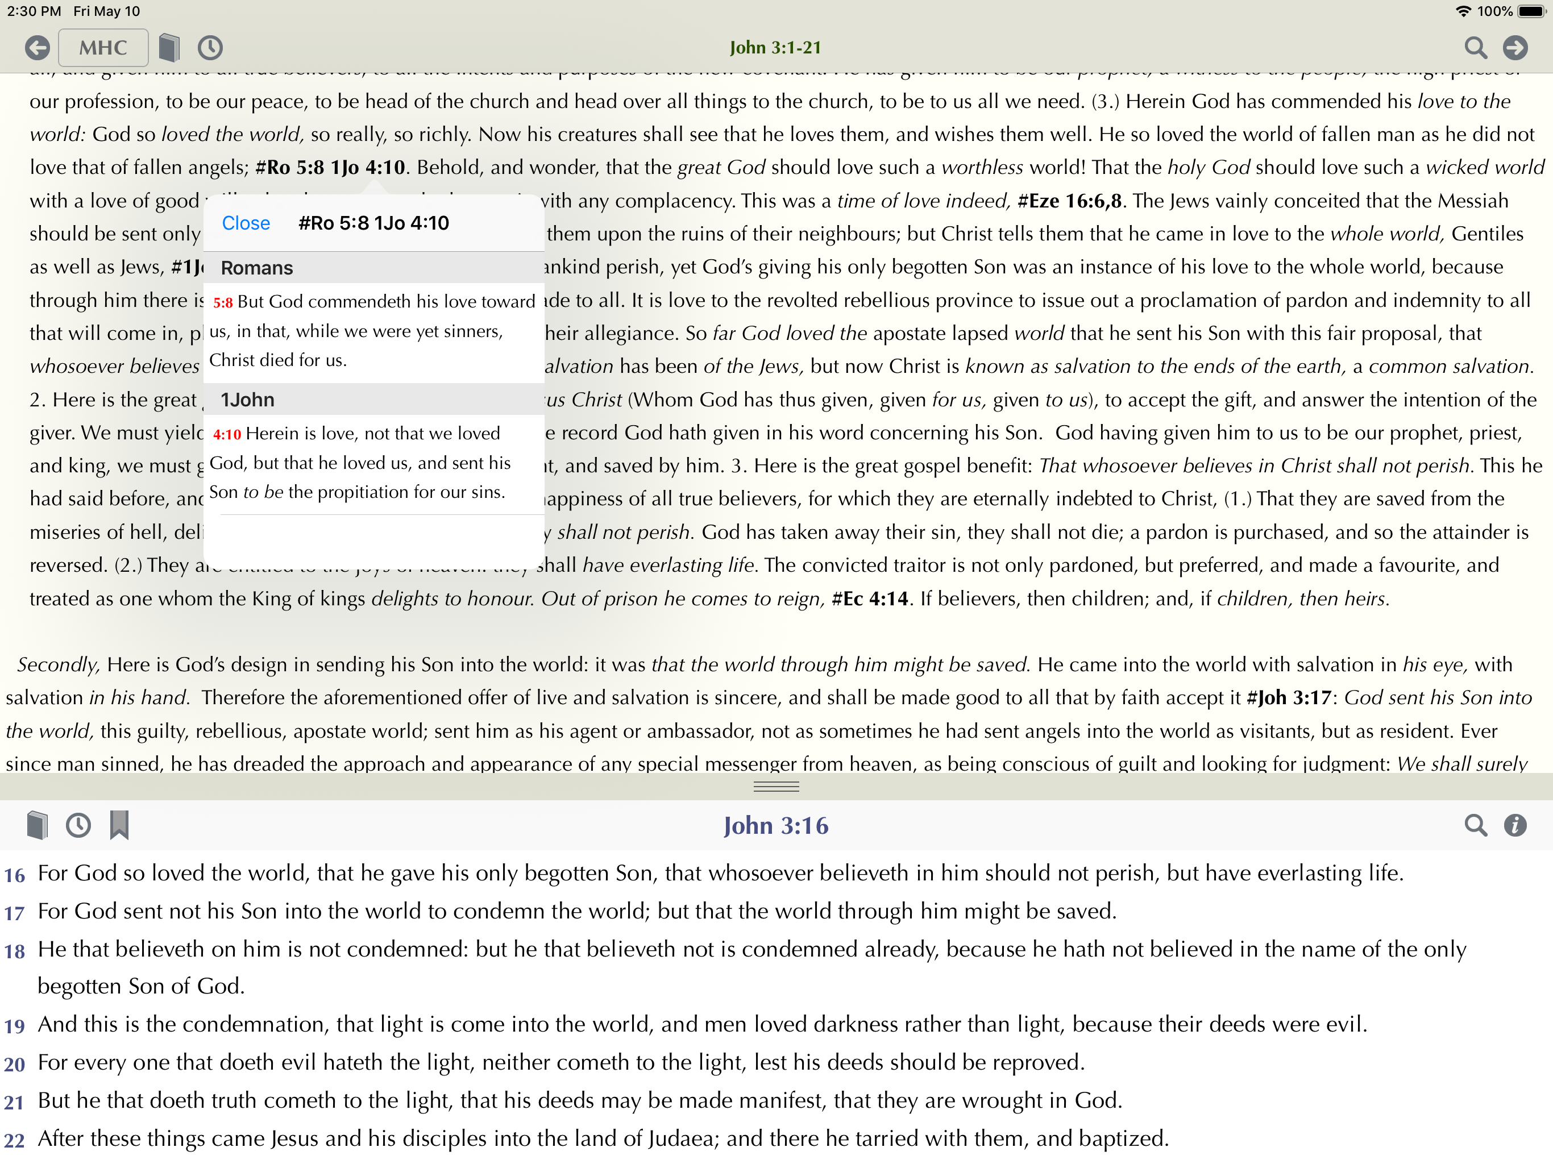Open history clock in Bible pane toolbar
Image resolution: width=1553 pixels, height=1164 pixels.
pos(78,825)
